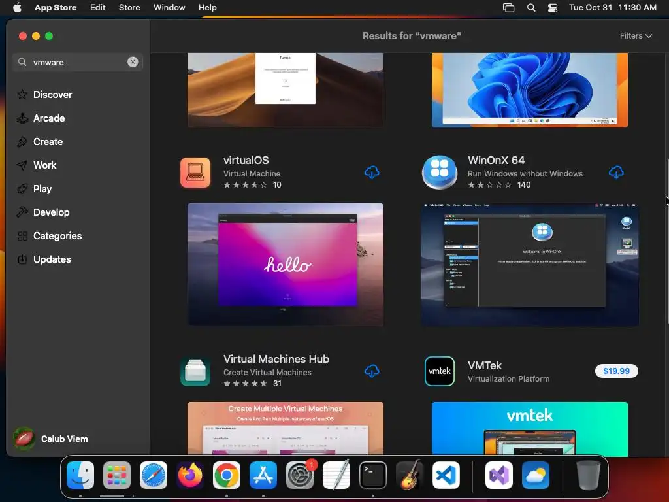This screenshot has width=669, height=502.
Task: Download virtualOS via cloud icon
Action: [372, 173]
